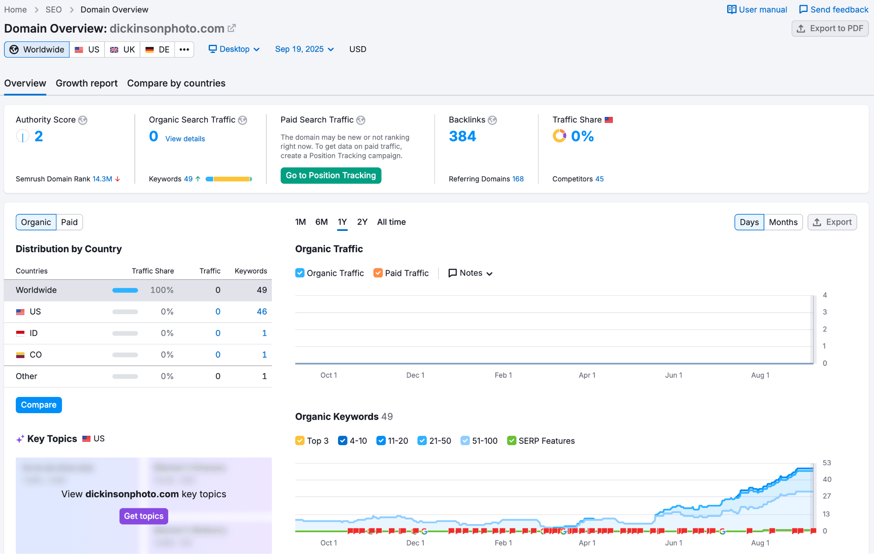Uncheck the Paid Traffic checkbox
Image resolution: width=874 pixels, height=554 pixels.
[x=378, y=273]
